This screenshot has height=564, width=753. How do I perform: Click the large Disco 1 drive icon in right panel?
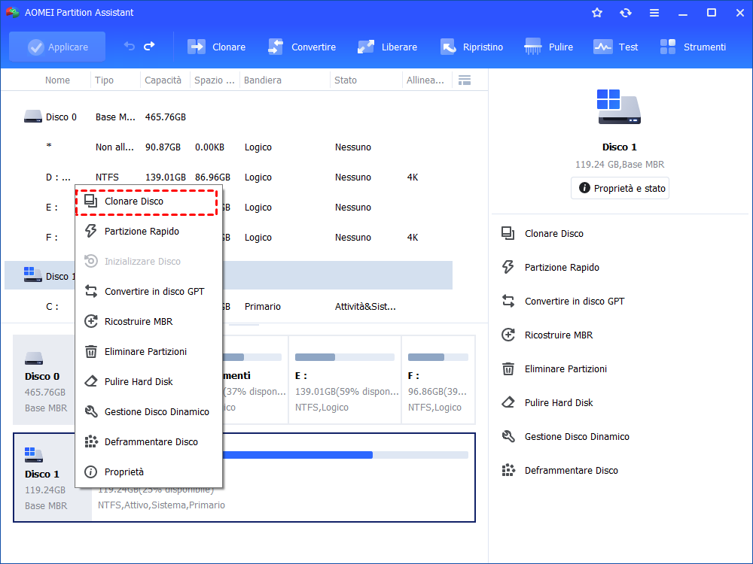[x=619, y=107]
